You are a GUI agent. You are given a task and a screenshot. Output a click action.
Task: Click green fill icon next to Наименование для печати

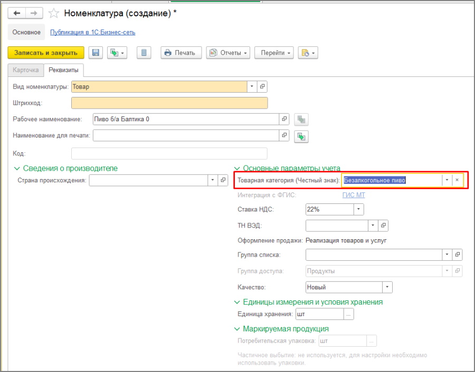[x=301, y=136]
